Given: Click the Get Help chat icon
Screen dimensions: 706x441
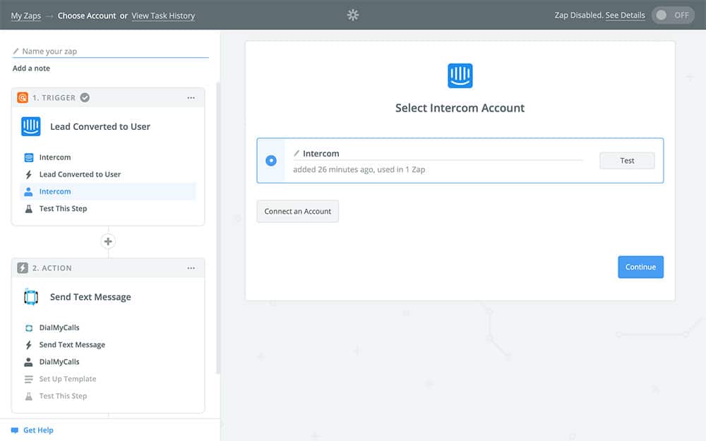Looking at the screenshot, I should (x=15, y=430).
